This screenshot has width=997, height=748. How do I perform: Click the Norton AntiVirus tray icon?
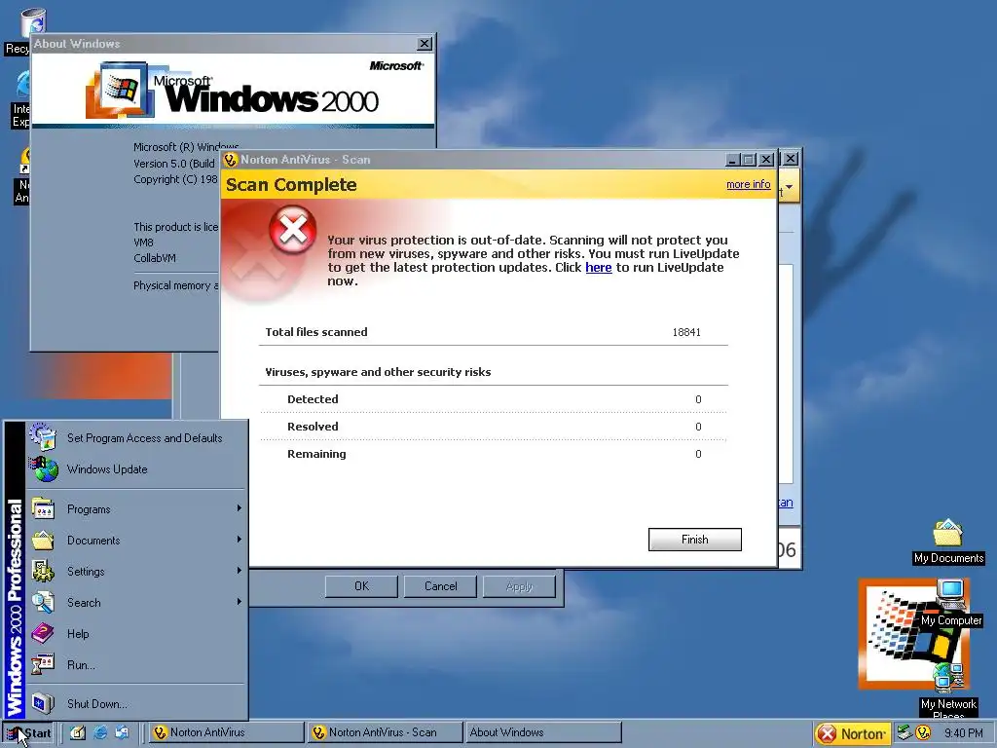(923, 733)
